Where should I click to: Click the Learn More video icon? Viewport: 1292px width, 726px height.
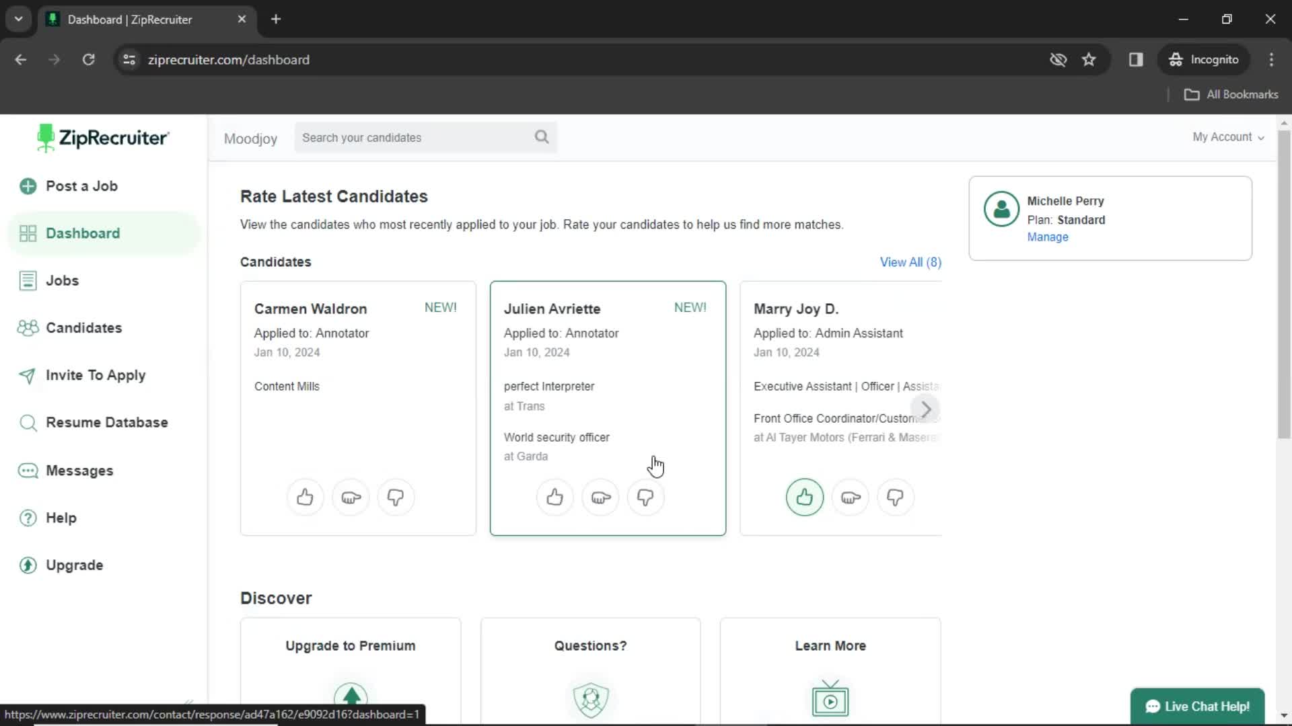(x=830, y=698)
